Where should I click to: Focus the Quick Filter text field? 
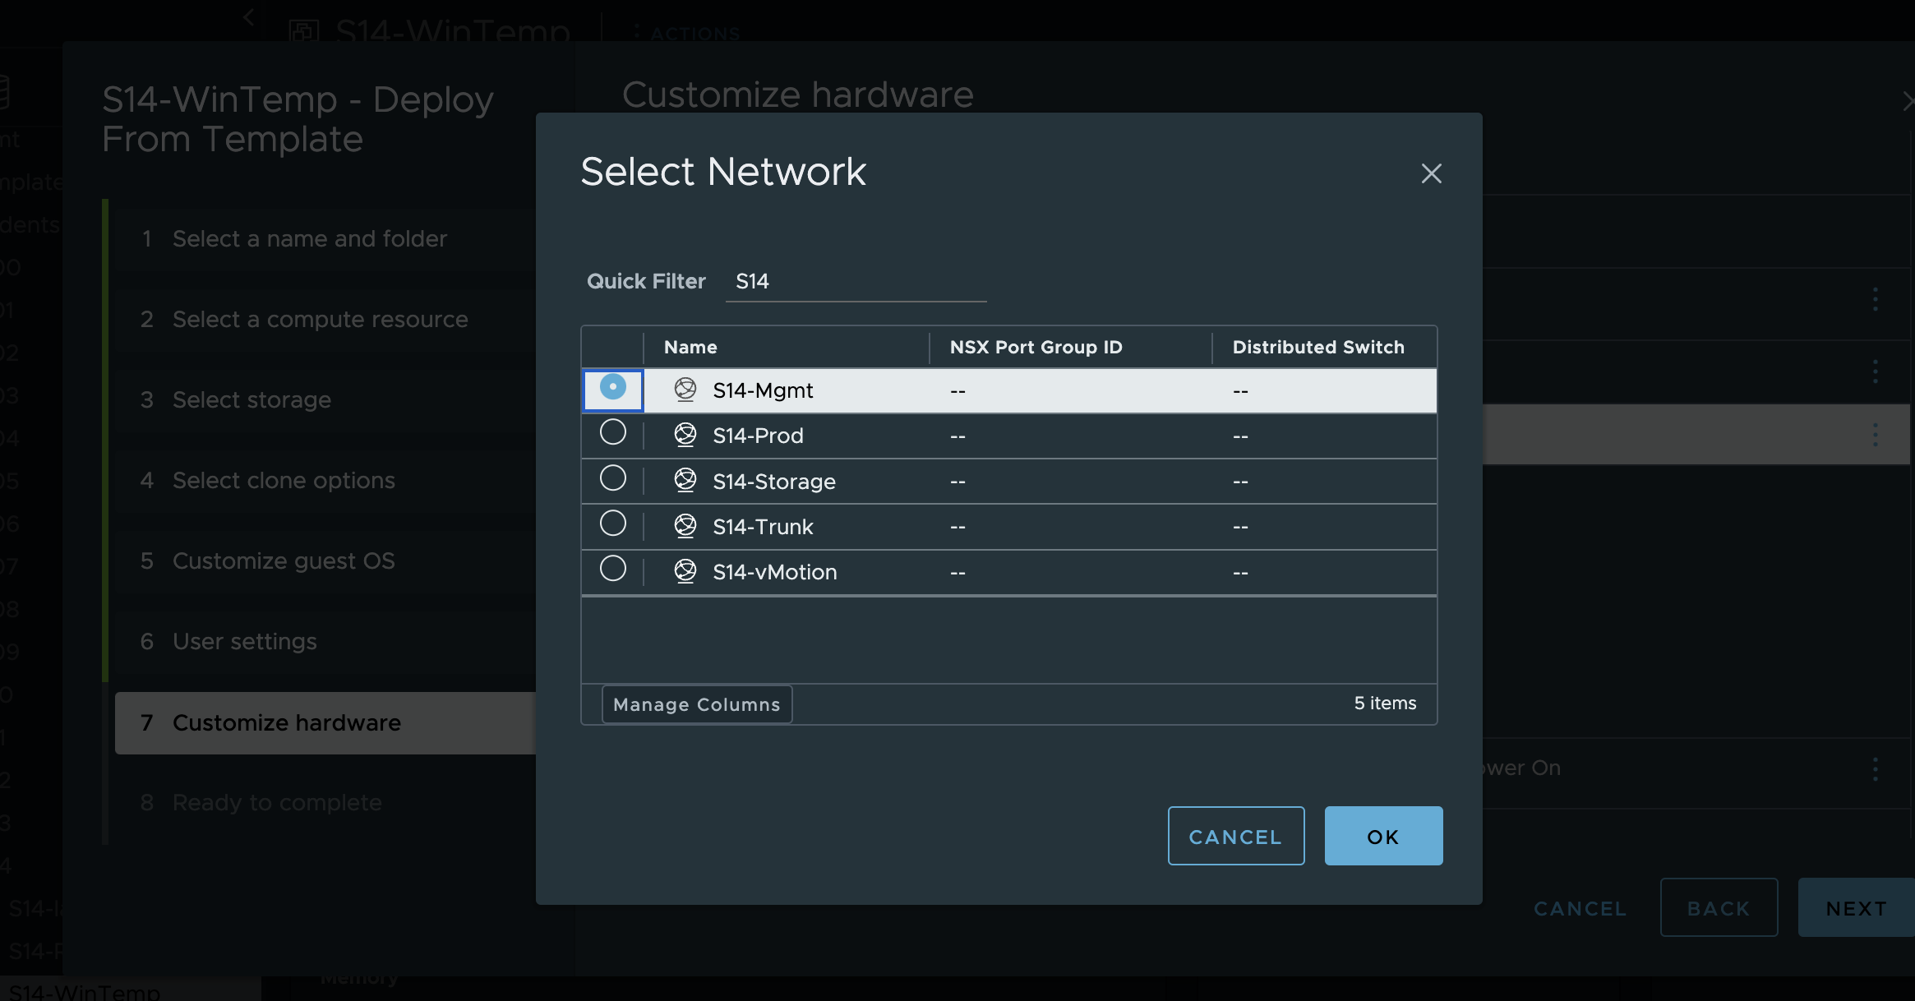click(855, 282)
